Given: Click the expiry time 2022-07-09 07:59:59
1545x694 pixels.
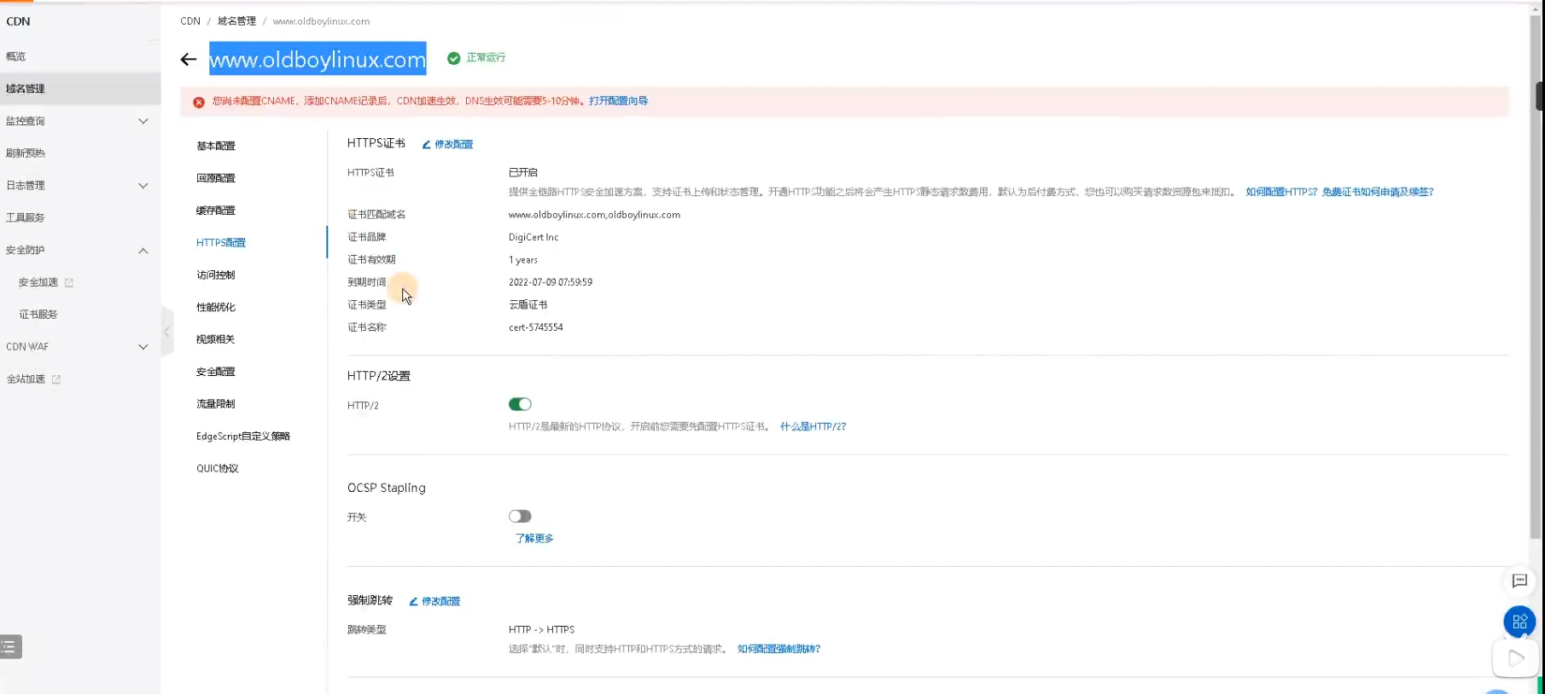Looking at the screenshot, I should [551, 282].
